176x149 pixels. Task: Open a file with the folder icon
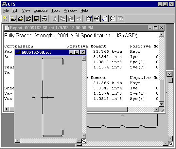[x=21, y=19]
